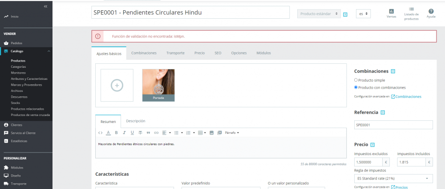Click help icon beside product type
Screen dimensions: 445x189
tap(345, 14)
